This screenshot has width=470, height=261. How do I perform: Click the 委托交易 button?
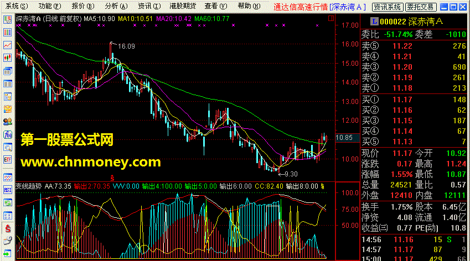pyautogui.click(x=421, y=7)
